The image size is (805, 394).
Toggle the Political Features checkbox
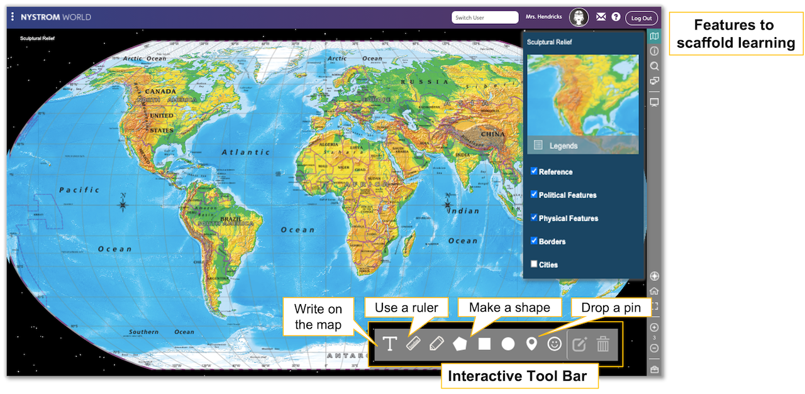(x=534, y=194)
